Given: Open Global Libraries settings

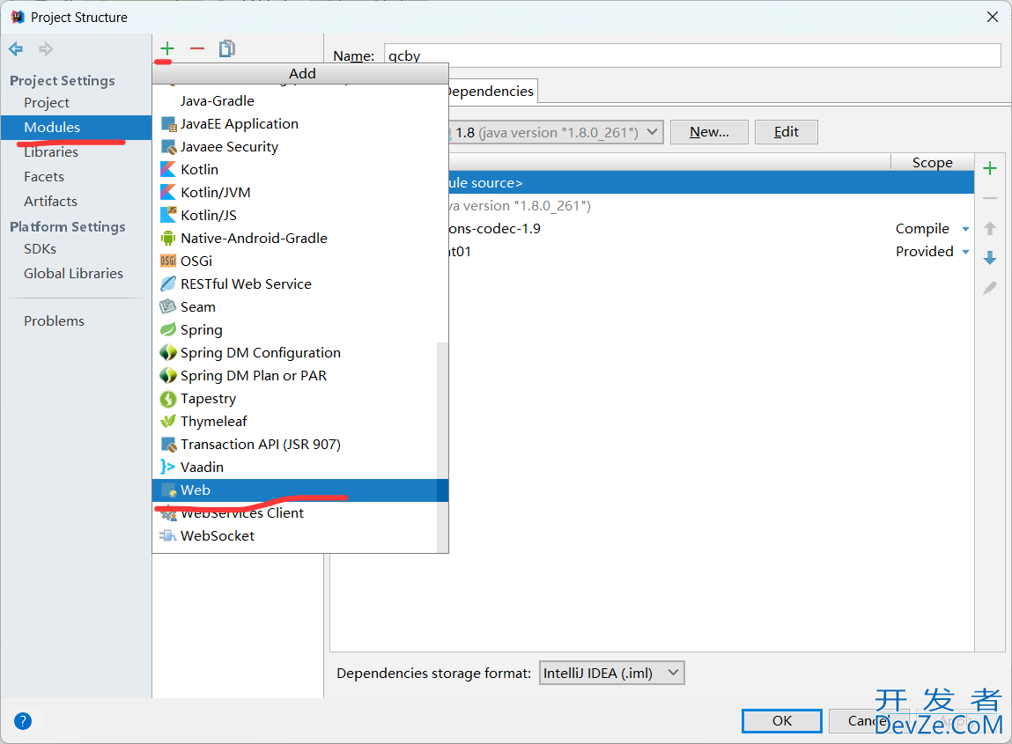Looking at the screenshot, I should pos(76,274).
